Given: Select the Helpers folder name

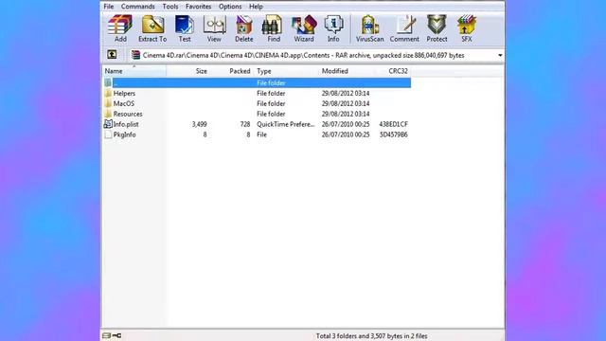Looking at the screenshot, I should tap(124, 93).
